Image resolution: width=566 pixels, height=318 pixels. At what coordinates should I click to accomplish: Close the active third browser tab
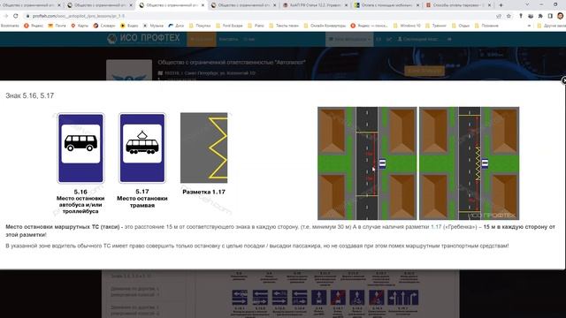point(203,5)
